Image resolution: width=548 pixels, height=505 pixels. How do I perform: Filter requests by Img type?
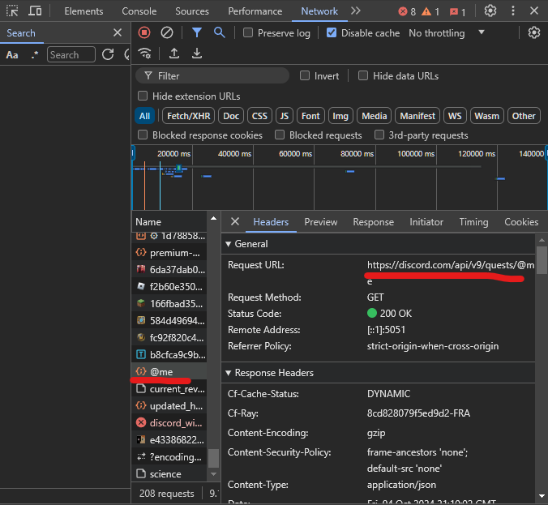340,116
